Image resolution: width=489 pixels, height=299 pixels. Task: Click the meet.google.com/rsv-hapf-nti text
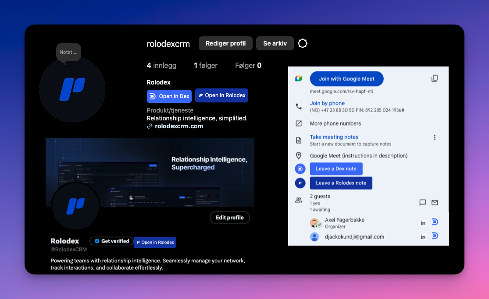(x=341, y=91)
